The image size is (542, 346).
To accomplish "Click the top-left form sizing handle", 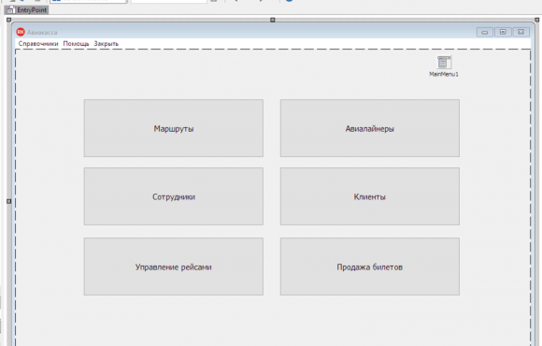I will click(9, 20).
